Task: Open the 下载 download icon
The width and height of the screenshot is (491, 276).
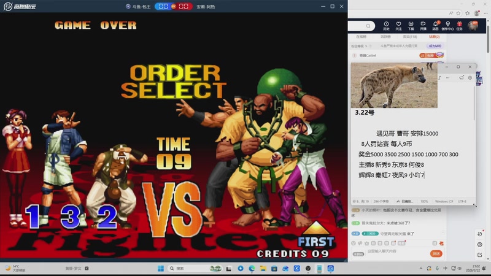Action: coord(411,26)
